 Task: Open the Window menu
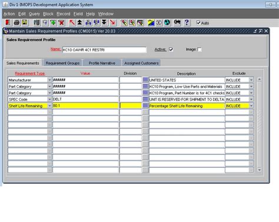tap(106, 14)
